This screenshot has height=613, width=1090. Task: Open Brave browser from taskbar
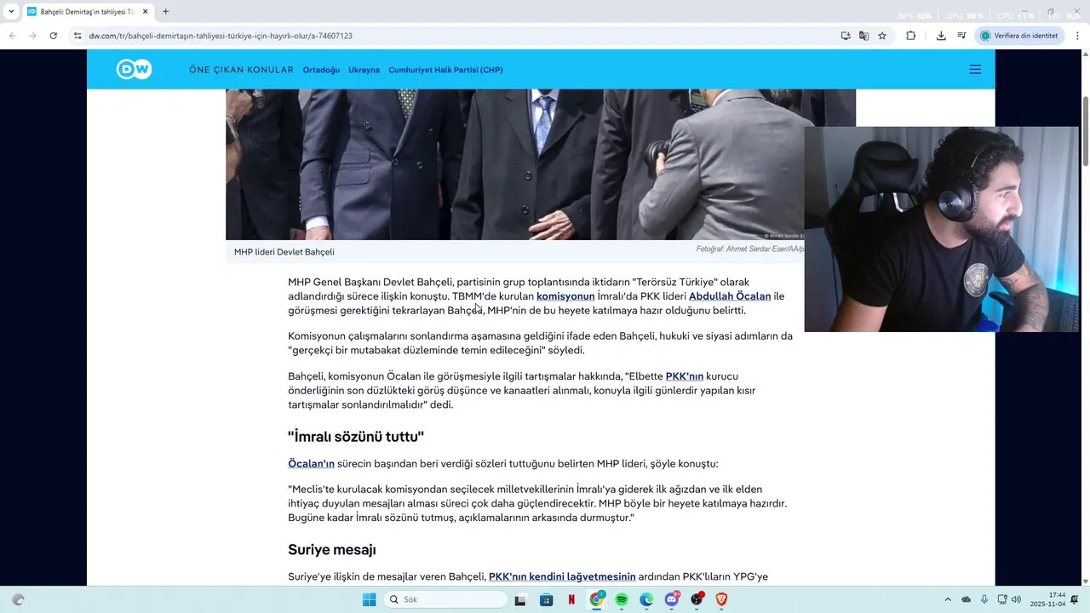[722, 599]
